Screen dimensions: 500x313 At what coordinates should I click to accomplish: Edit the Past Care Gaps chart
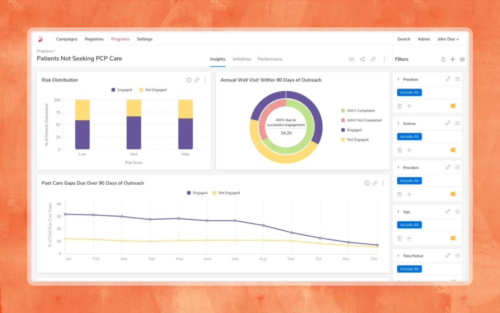pyautogui.click(x=375, y=183)
